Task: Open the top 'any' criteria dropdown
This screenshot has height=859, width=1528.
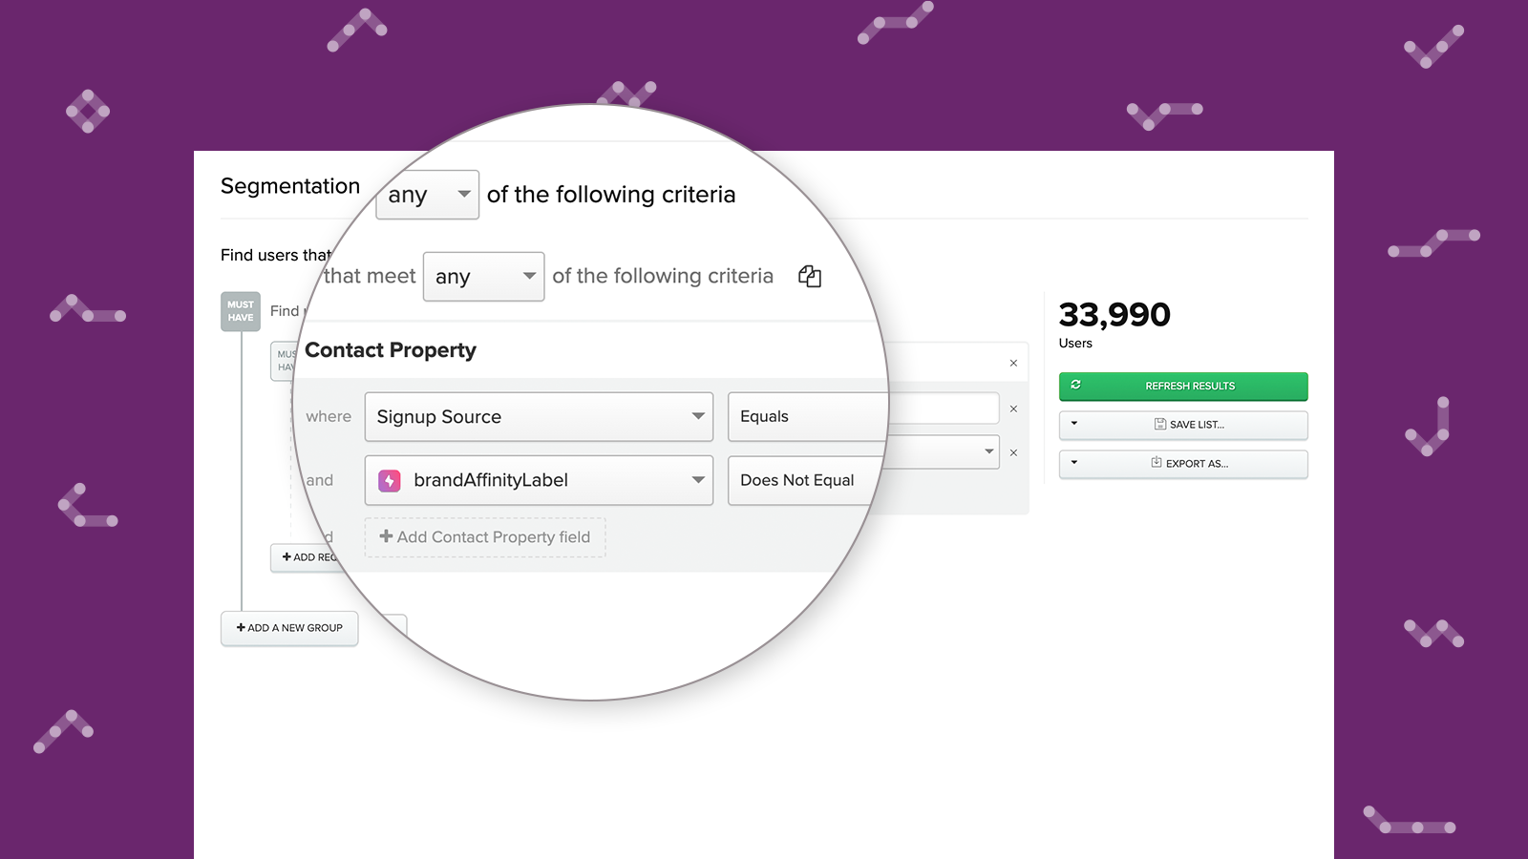Action: (x=427, y=195)
